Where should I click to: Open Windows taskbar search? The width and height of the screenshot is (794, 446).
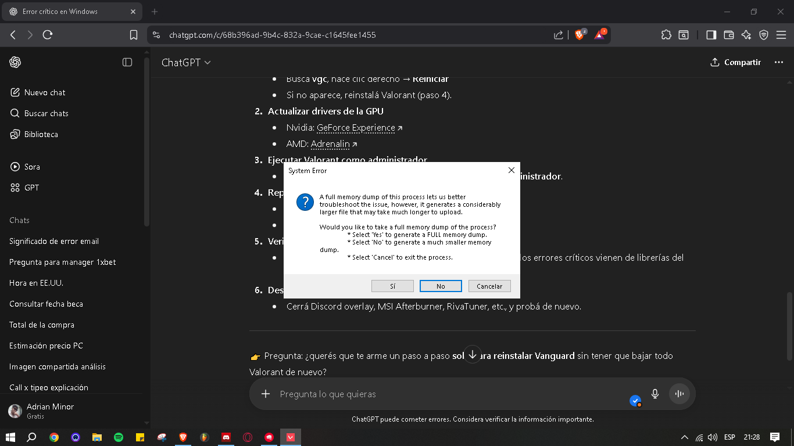(32, 437)
